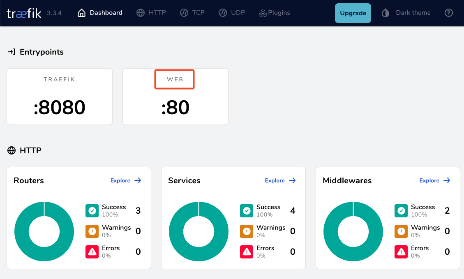Click the Entrypoints arrow icon
This screenshot has width=464, height=279.
click(12, 52)
